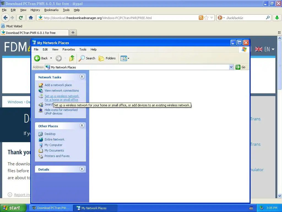Screen dimensions: 282x212
Task: Open the green Downloads arrow in Mypal
Action: coord(277,18)
